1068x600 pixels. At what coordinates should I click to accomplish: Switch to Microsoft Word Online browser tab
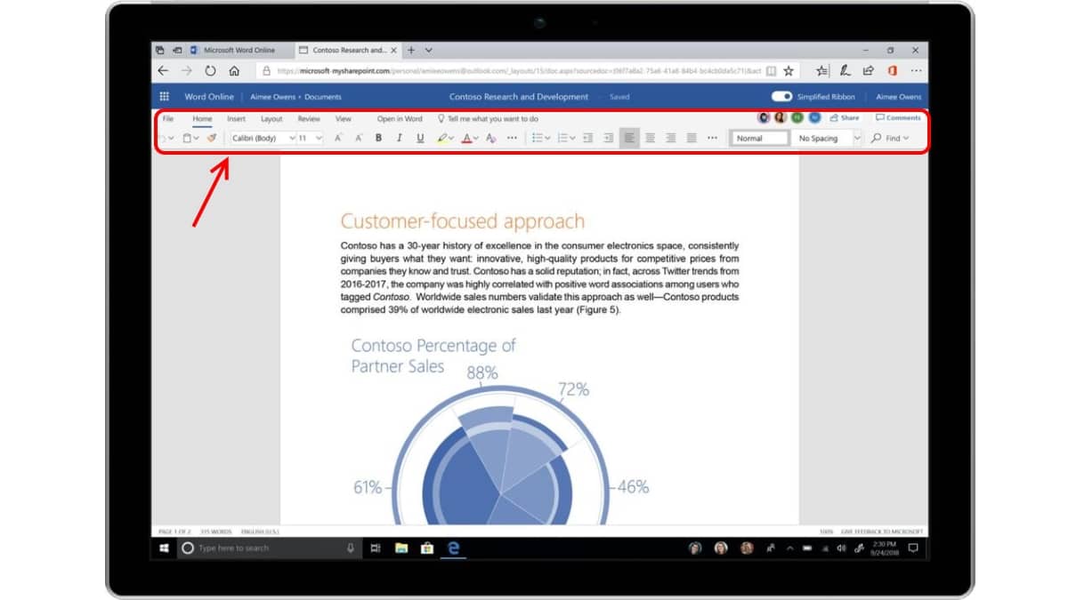(238, 51)
